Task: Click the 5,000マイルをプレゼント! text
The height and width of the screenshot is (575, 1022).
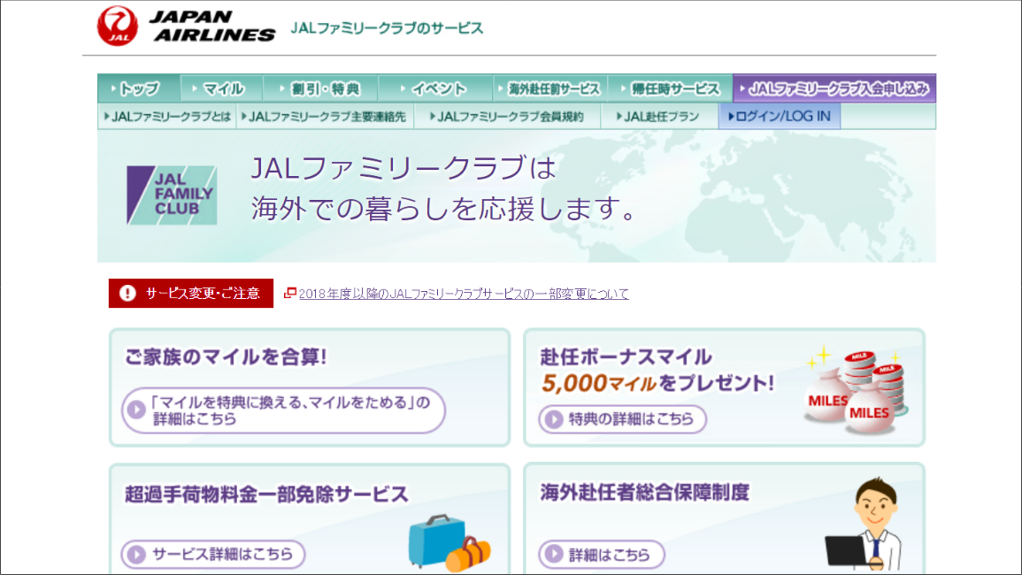Action: point(657,383)
